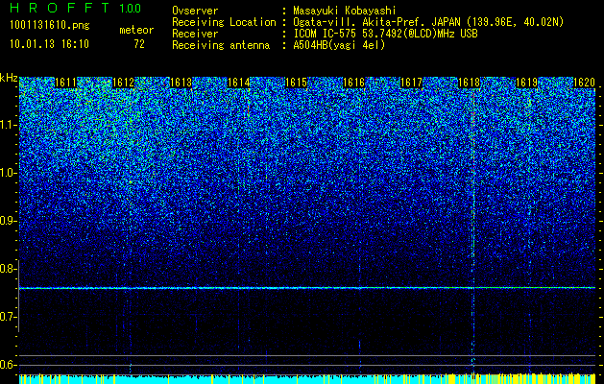The width and height of the screenshot is (604, 384).
Task: Click the 1614 time marker
Action: pyautogui.click(x=239, y=83)
